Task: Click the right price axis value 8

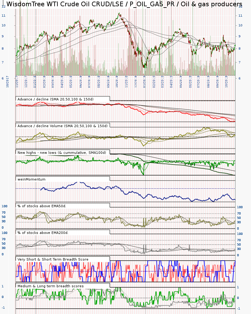Action: click(x=239, y=48)
